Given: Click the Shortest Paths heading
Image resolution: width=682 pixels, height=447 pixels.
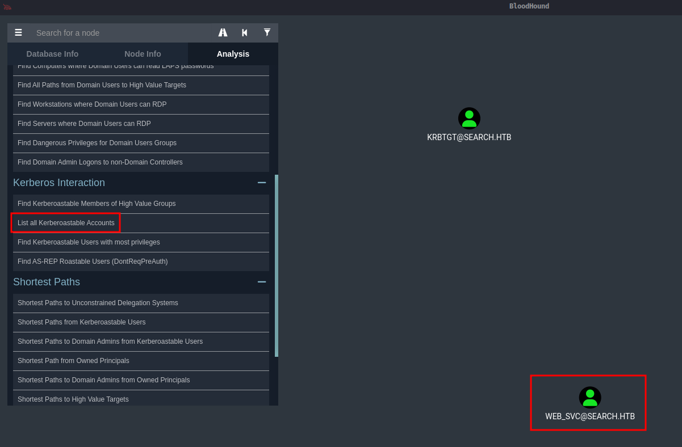Looking at the screenshot, I should click(x=47, y=282).
